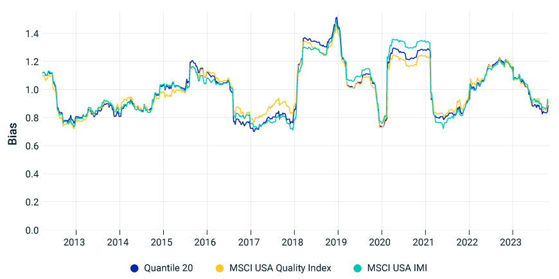Click the 0.0 y-axis tick label
This screenshot has width=559, height=279.
coord(32,230)
